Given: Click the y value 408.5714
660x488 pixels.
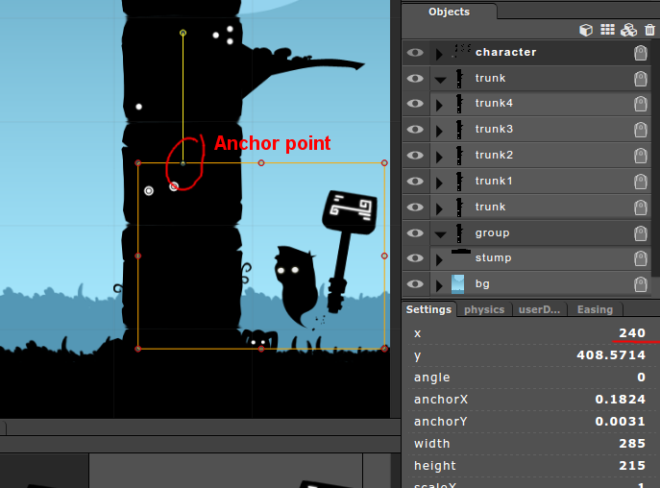Looking at the screenshot, I should 611,354.
